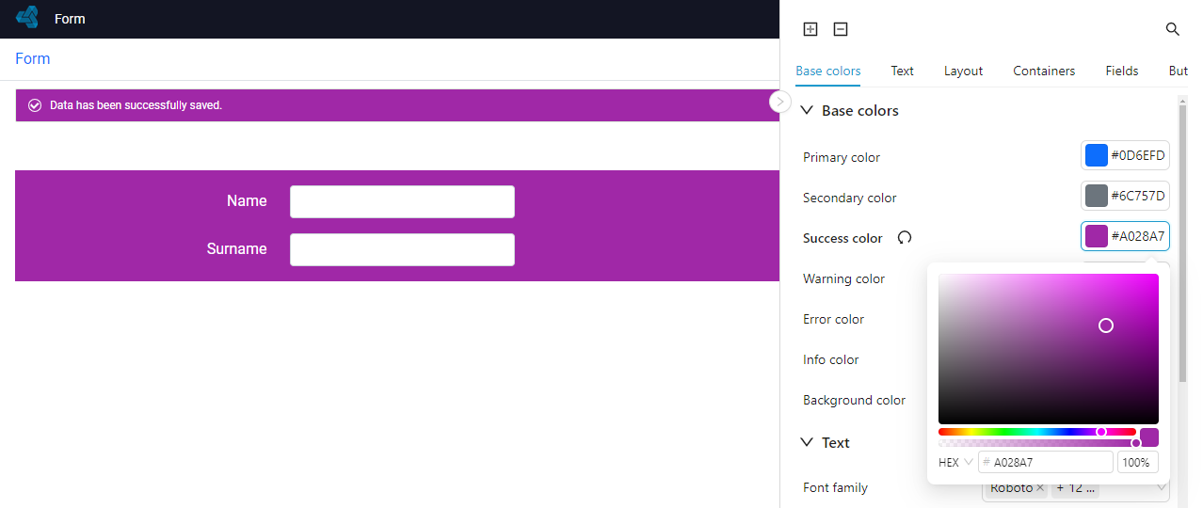Remove the Roboto font tag

click(x=1040, y=488)
